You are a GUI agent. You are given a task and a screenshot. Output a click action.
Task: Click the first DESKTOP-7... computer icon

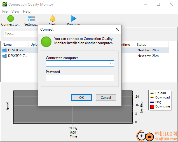(4, 50)
